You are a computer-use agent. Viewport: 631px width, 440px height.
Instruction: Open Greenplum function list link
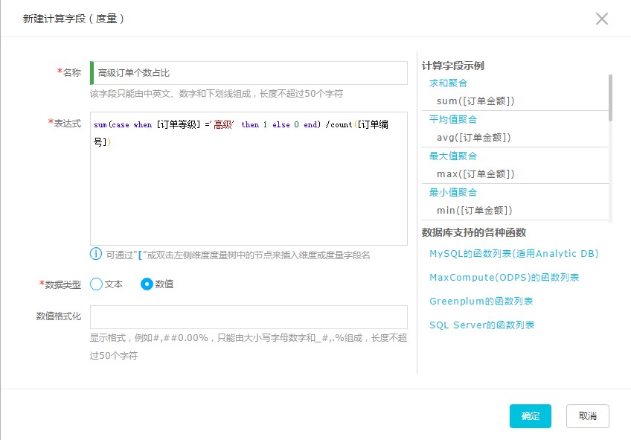click(x=481, y=301)
